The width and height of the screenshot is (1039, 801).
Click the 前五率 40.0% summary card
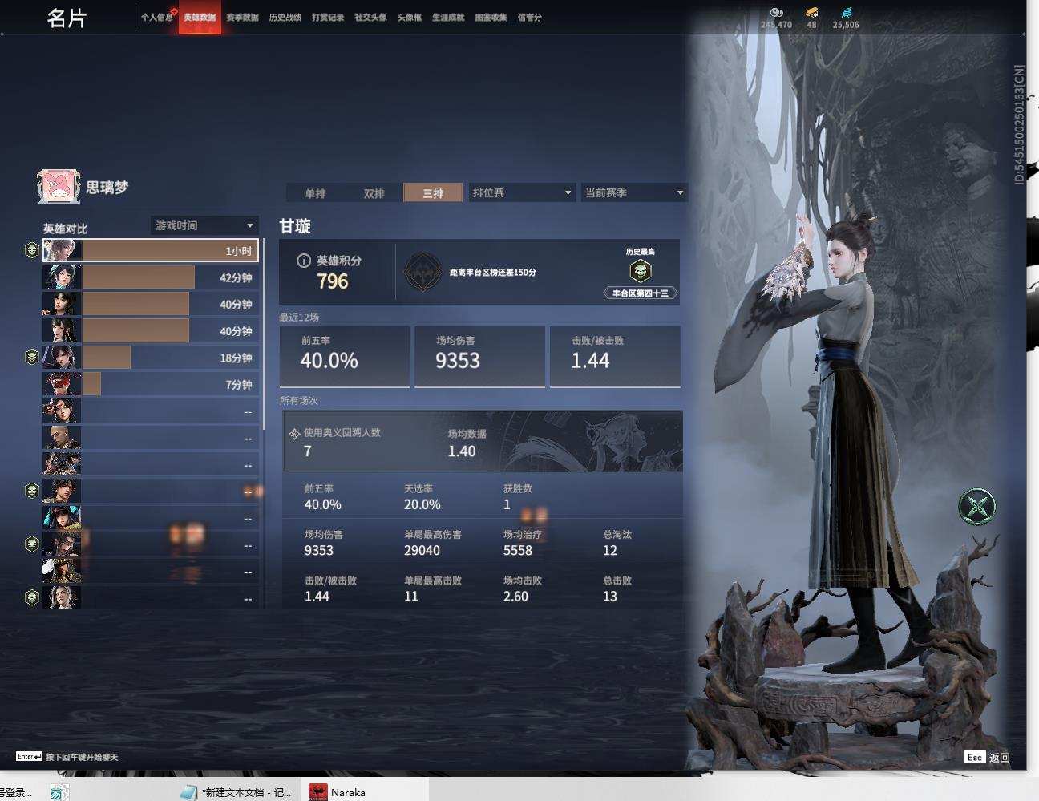(345, 357)
